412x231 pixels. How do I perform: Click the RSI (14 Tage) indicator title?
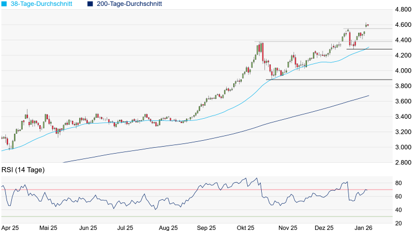[23, 170]
